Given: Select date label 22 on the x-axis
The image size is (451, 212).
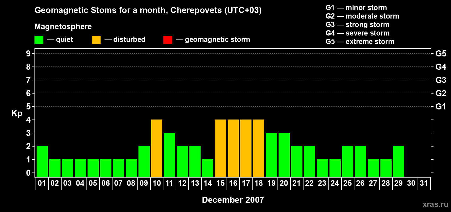Looking at the screenshot, I should pyautogui.click(x=309, y=183).
